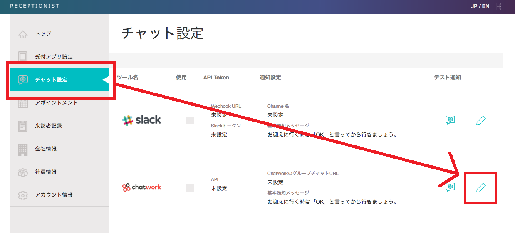Enable the ChatWork 使用 checkbox
The width and height of the screenshot is (515, 233).
point(190,188)
